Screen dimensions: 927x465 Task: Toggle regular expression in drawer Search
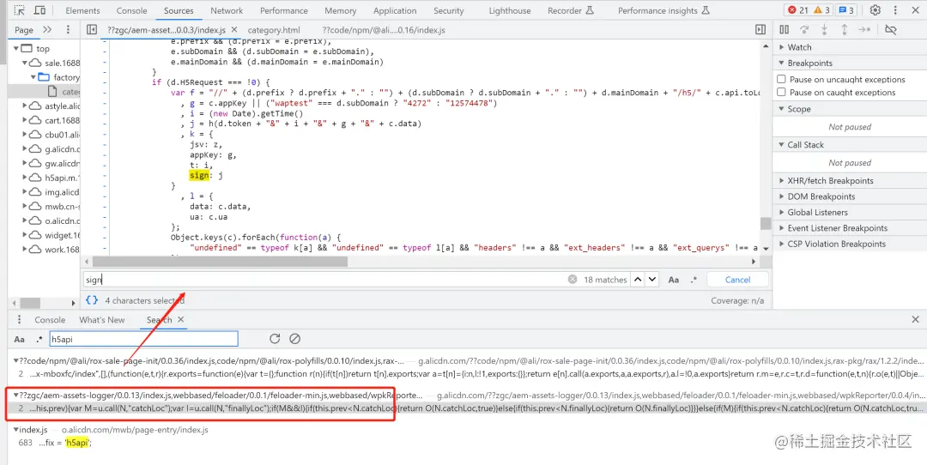click(x=39, y=339)
